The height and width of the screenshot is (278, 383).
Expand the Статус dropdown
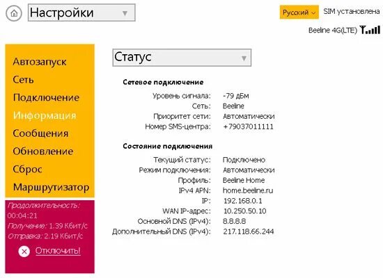click(x=182, y=58)
